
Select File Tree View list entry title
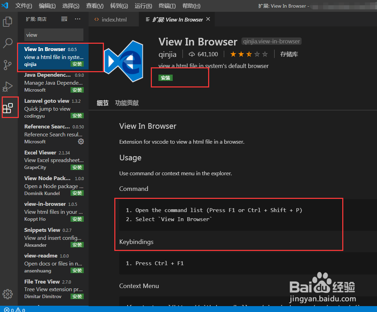42,281
